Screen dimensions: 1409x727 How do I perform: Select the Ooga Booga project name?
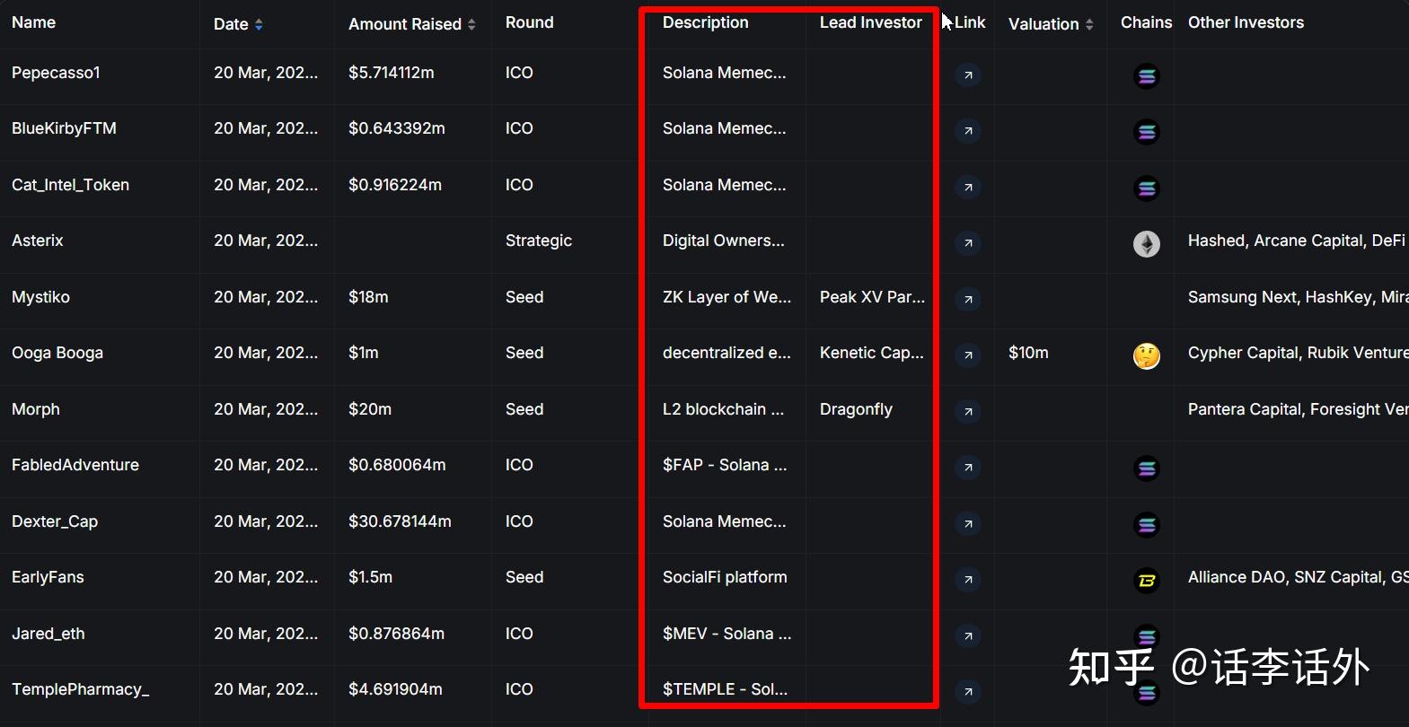[57, 353]
